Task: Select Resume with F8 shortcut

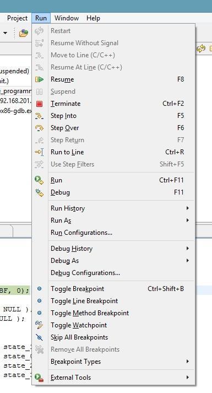Action: [113, 79]
